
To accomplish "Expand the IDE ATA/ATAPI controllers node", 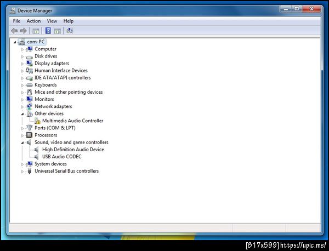I will click(x=22, y=78).
